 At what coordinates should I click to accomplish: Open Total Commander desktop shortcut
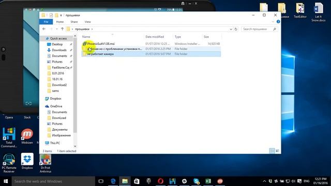[x=9, y=137]
